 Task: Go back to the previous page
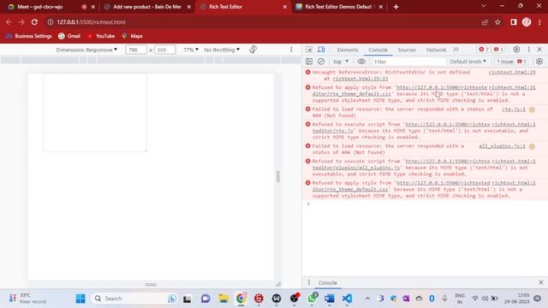tap(9, 22)
